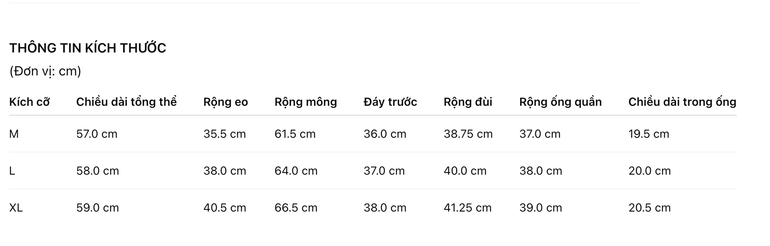Click the Rộng mông column header
Viewport: 770px width, 246px height.
(306, 102)
